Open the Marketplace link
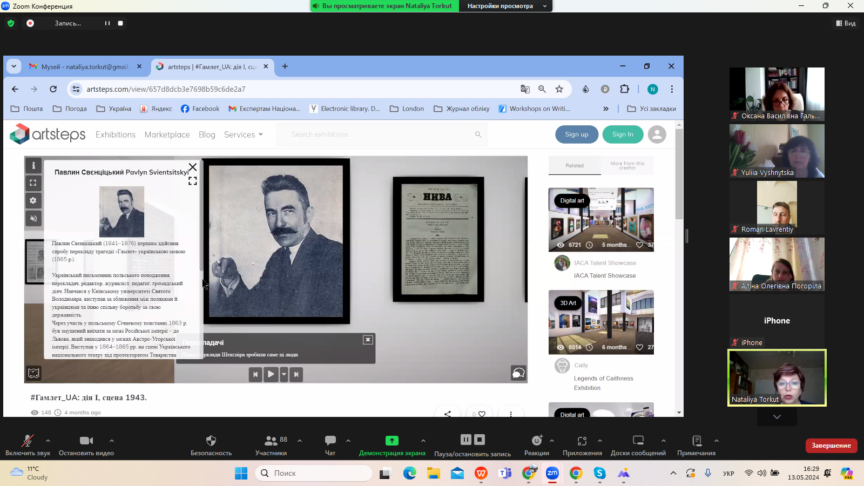The height and width of the screenshot is (486, 864). 167,134
